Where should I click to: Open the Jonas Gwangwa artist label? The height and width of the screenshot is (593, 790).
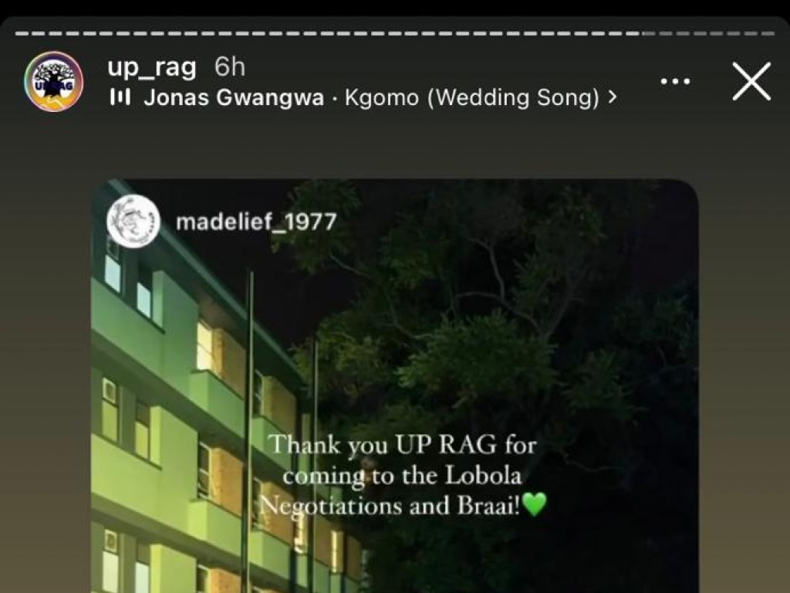tap(234, 98)
